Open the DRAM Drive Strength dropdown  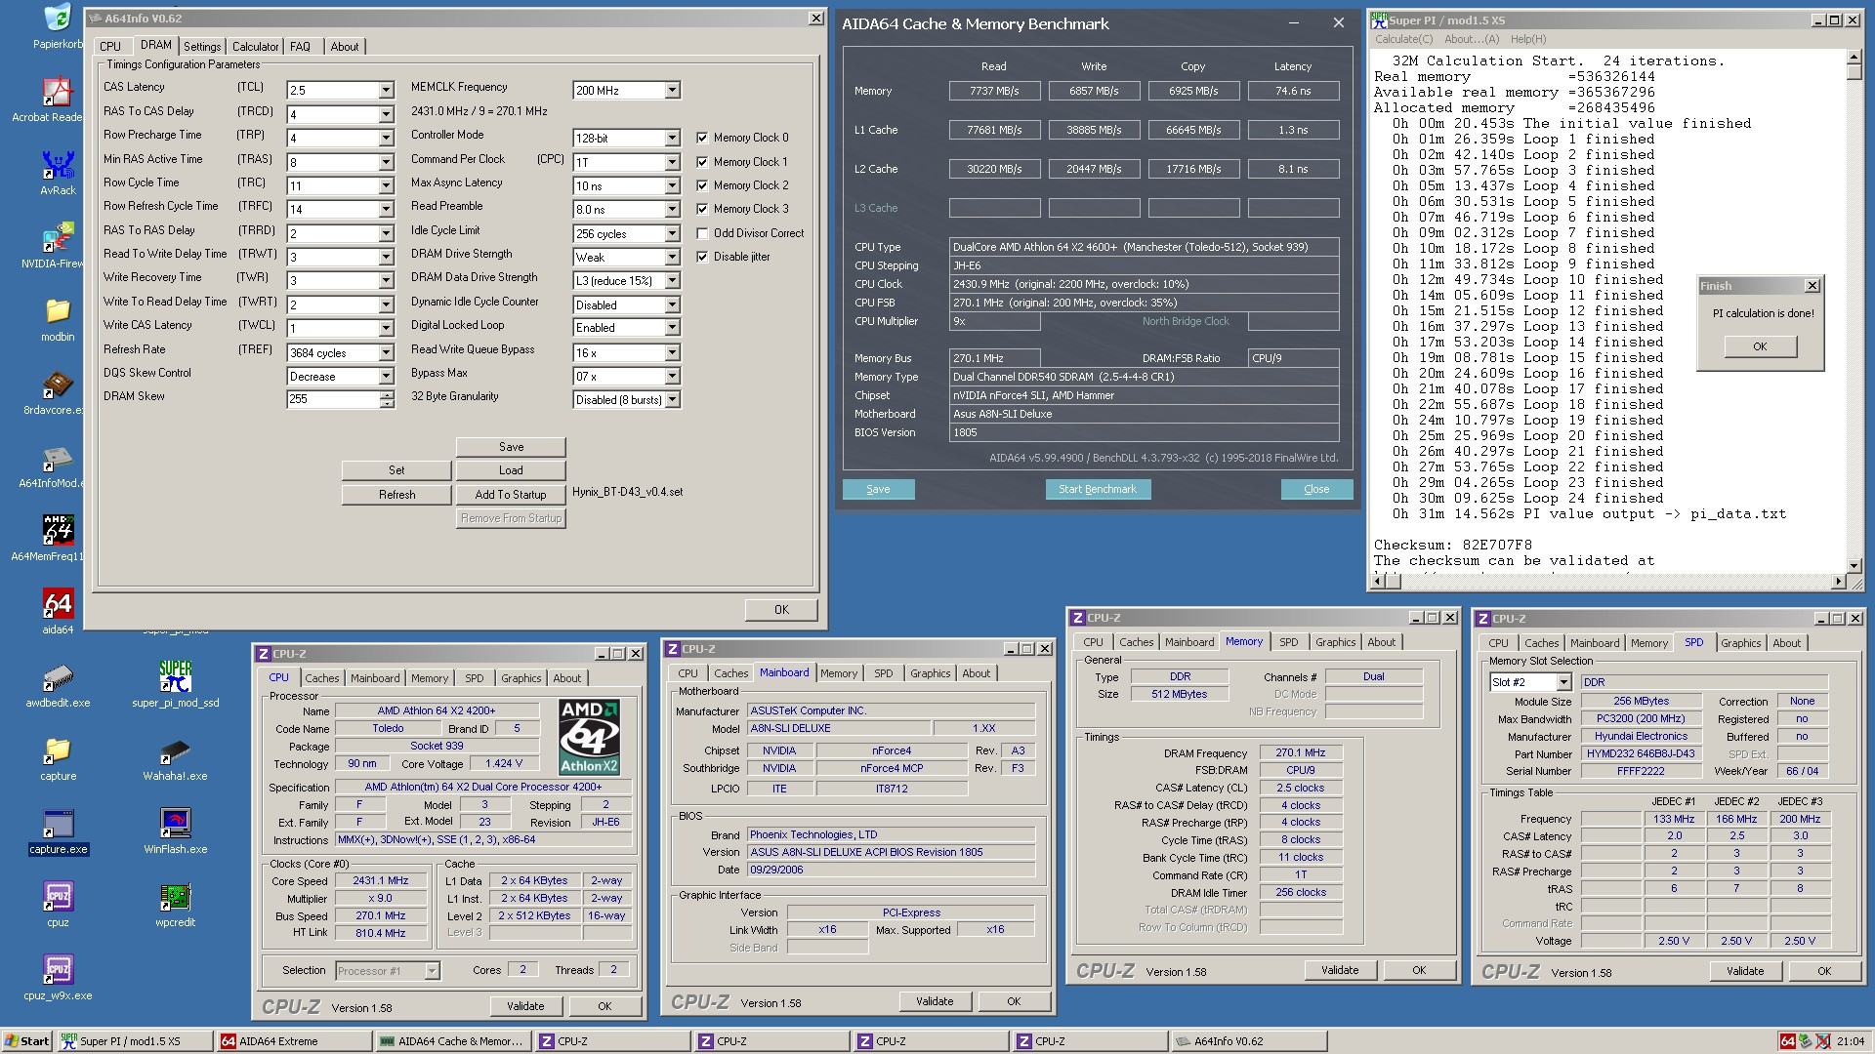[x=672, y=257]
